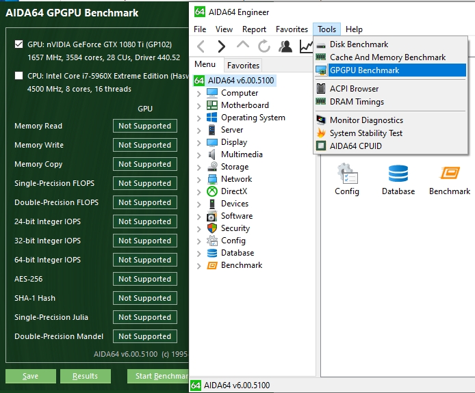The width and height of the screenshot is (475, 393).
Task: Click the Security shield icon in tree
Action: point(211,228)
